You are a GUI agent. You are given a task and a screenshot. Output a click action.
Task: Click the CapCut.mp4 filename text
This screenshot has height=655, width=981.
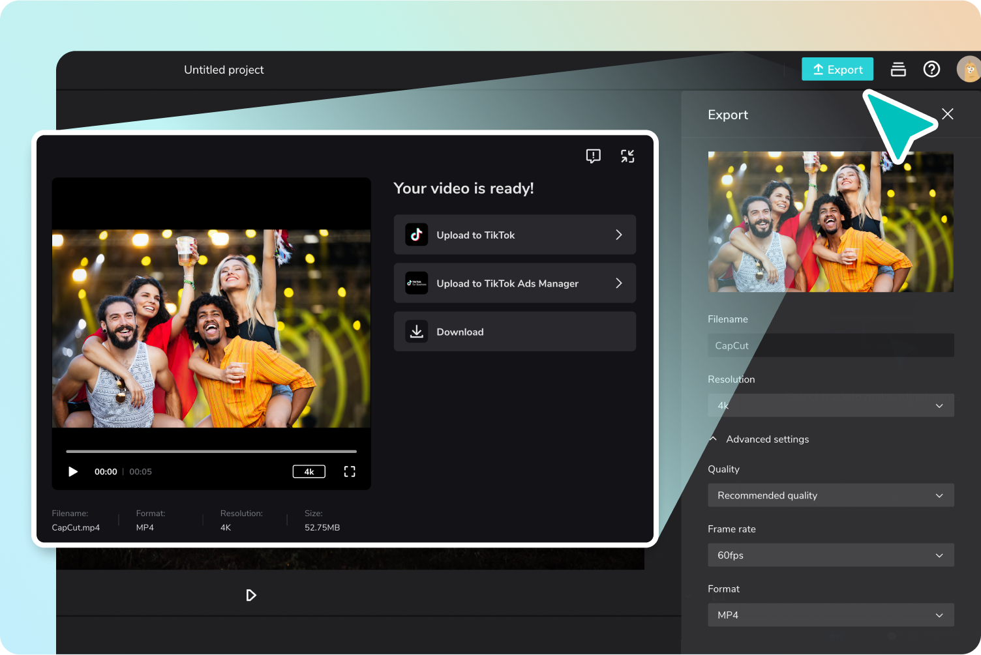coord(76,527)
